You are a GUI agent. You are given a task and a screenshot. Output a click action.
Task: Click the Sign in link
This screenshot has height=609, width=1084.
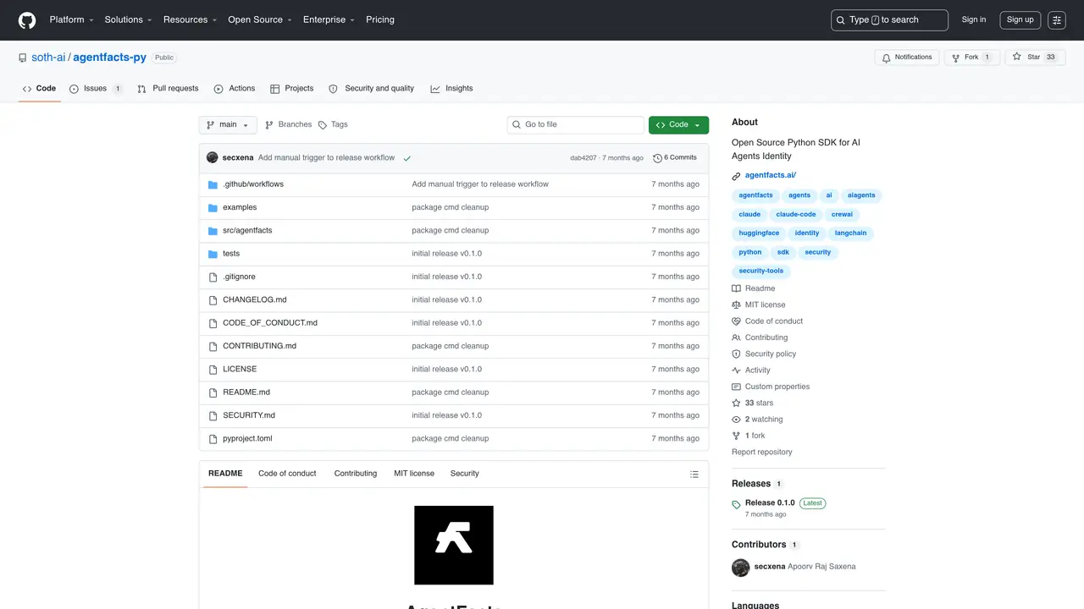click(x=974, y=19)
